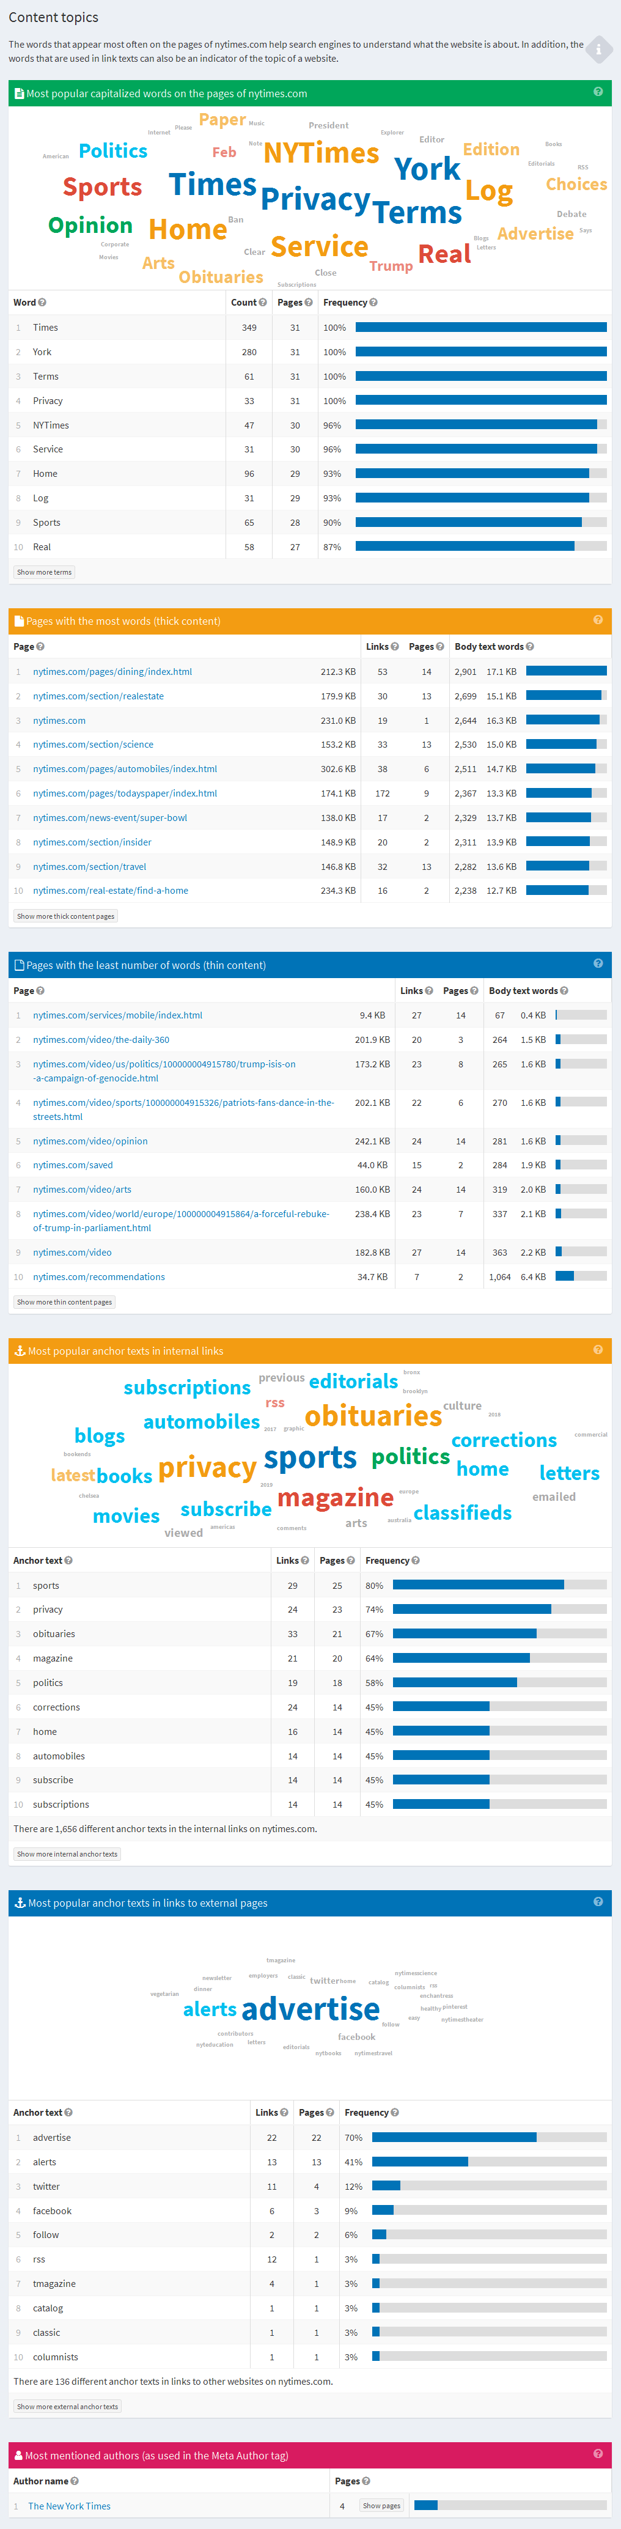Click Show more internal anchor texts
621x2529 pixels.
[x=67, y=1853]
